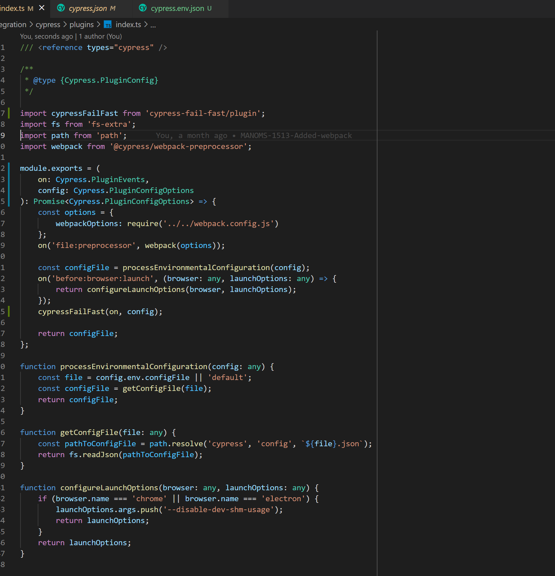Click the 'Cypress.PluginEvents' type annotation

[100, 180]
